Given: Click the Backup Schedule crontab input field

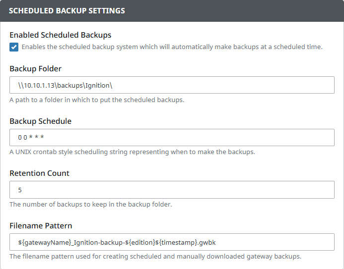Looking at the screenshot, I should click(x=172, y=138).
